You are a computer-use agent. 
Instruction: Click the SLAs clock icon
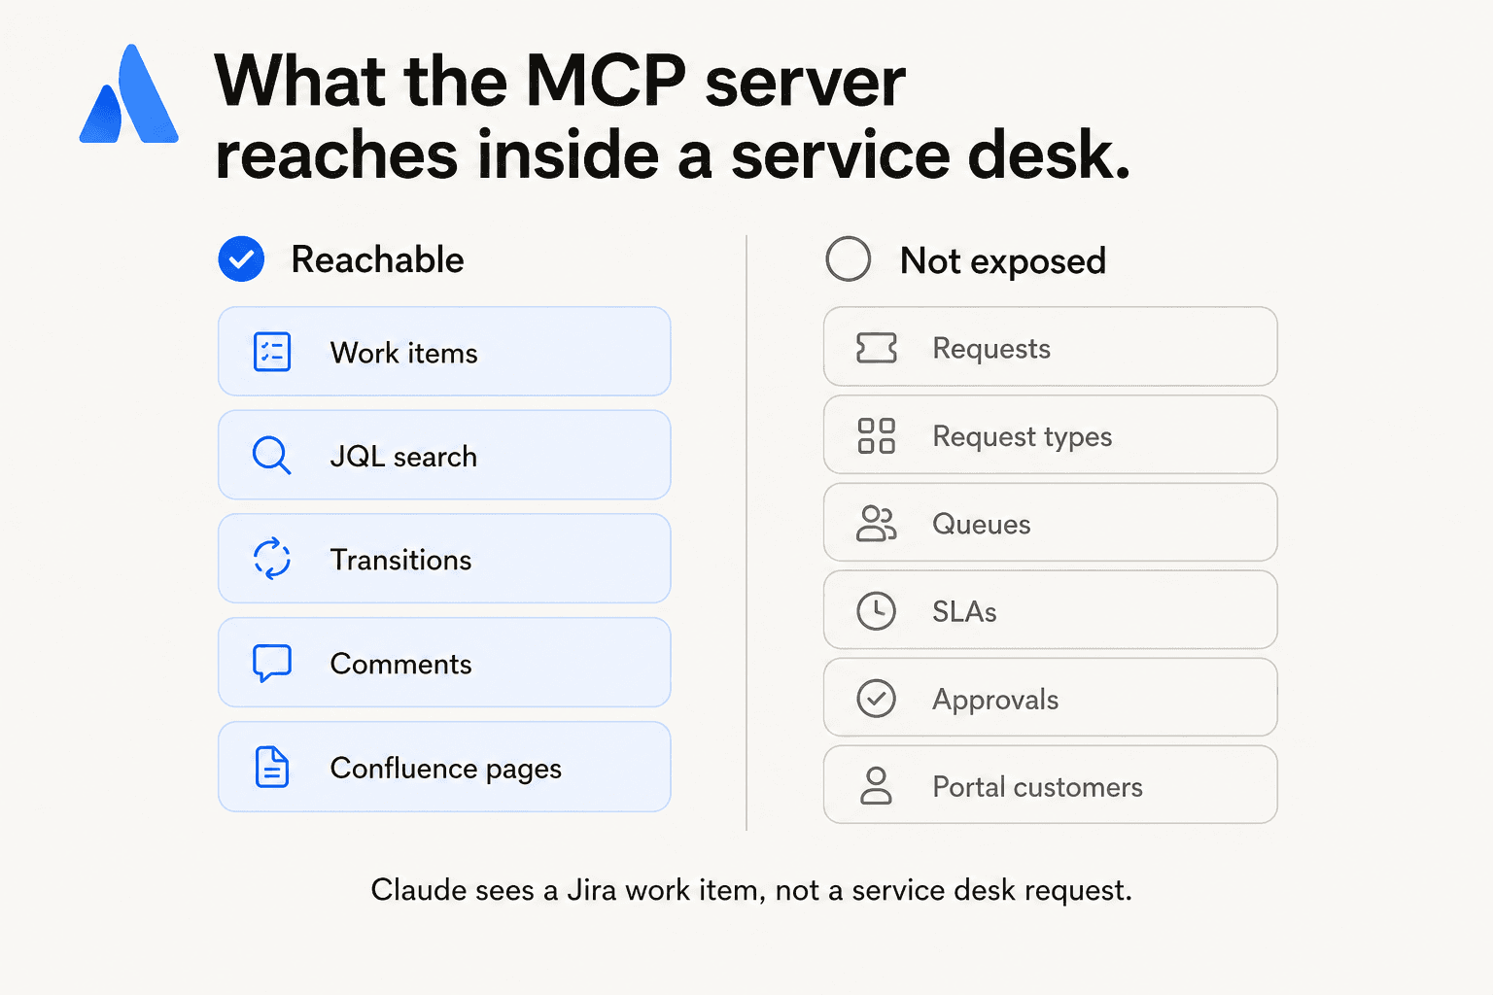[x=877, y=611]
